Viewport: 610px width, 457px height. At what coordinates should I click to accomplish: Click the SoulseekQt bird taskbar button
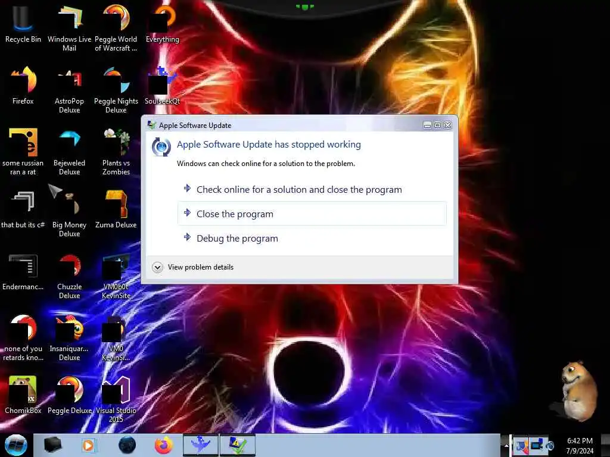click(201, 445)
